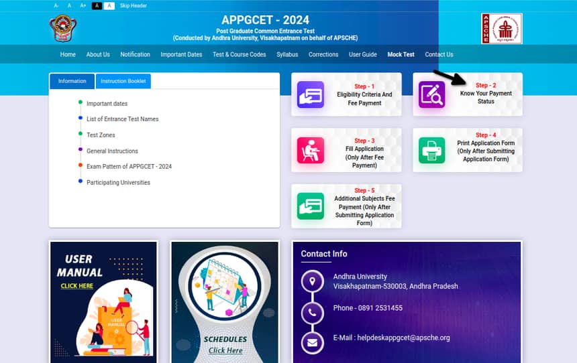The image size is (577, 363).
Task: Select the black high-contrast theme swatch
Action: [97, 5]
